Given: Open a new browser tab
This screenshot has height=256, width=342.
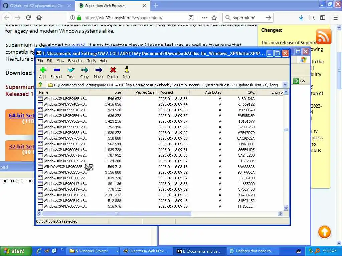Looking at the screenshot, I should coord(156,5).
